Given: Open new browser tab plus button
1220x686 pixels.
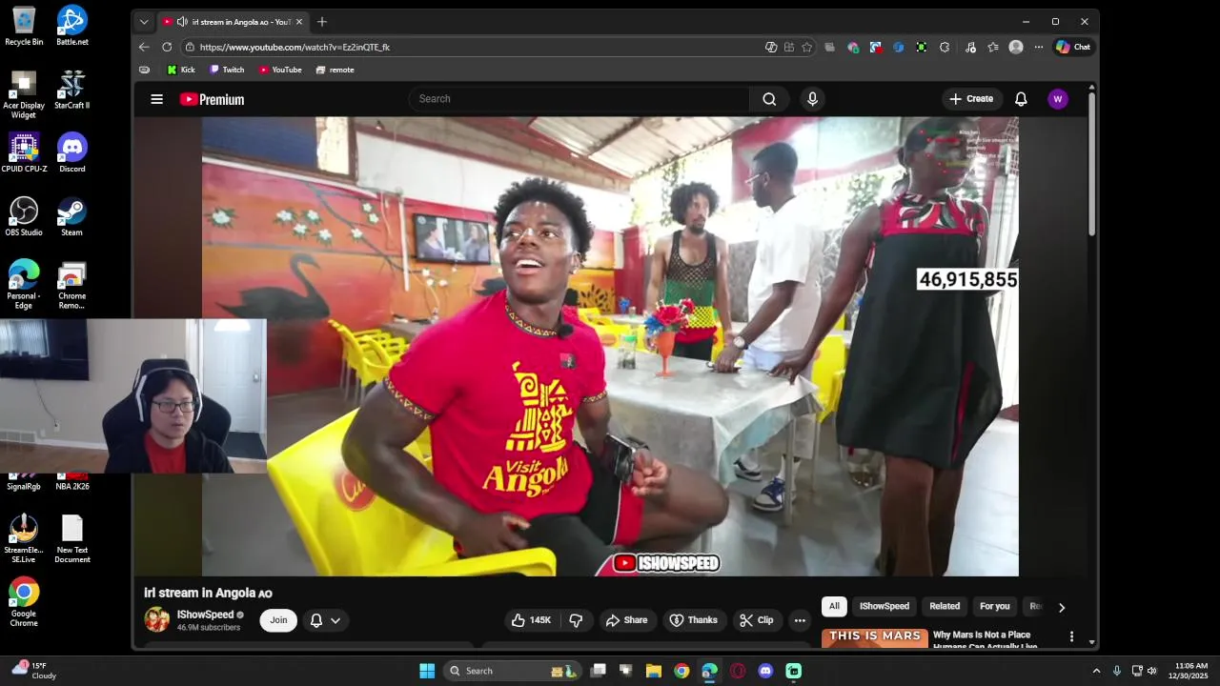Looking at the screenshot, I should [x=322, y=22].
